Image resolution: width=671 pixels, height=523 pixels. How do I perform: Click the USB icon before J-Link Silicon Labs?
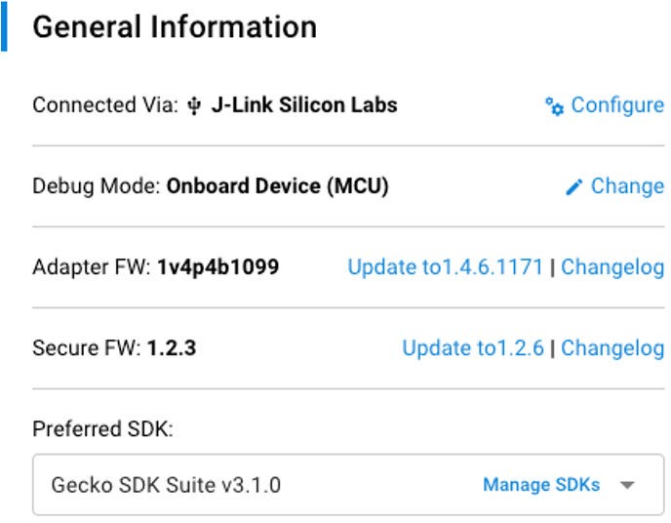(x=195, y=106)
